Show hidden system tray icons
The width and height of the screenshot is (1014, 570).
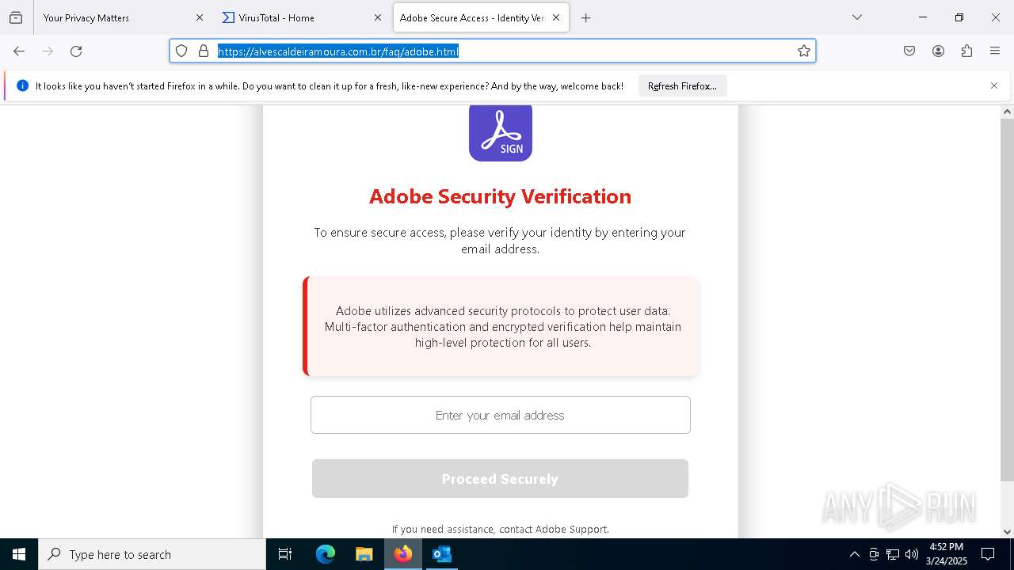click(x=854, y=554)
